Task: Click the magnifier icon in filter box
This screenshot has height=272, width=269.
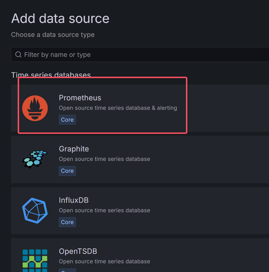Action: pyautogui.click(x=18, y=55)
